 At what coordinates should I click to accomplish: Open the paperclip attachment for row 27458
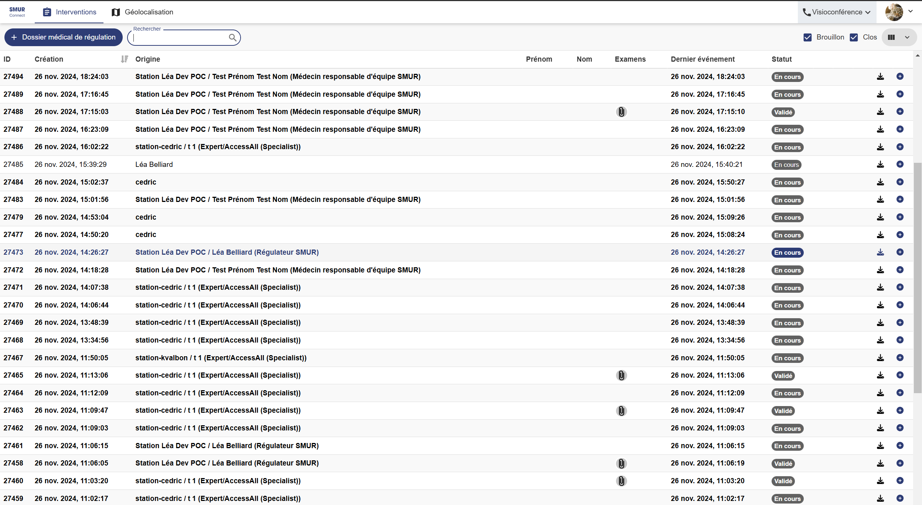[x=621, y=463]
